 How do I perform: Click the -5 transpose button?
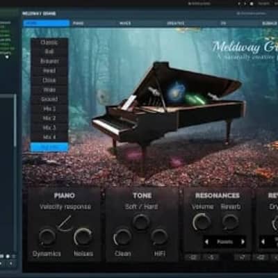pyautogui.click(x=211, y=257)
